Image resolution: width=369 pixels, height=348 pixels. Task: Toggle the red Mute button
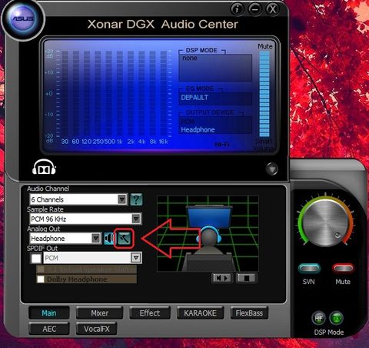click(x=343, y=269)
